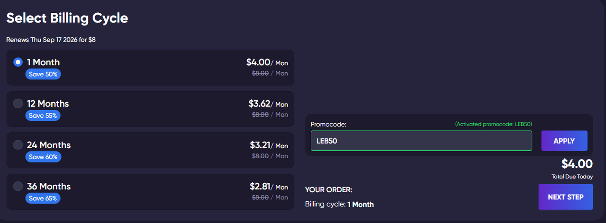Viewport: 606px width, 223px height.
Task: Focus the Promocode input field
Action: click(x=421, y=141)
